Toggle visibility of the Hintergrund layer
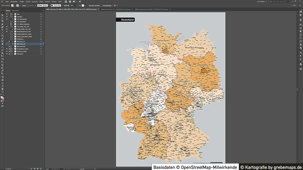303x170 pixels. tap(6, 54)
